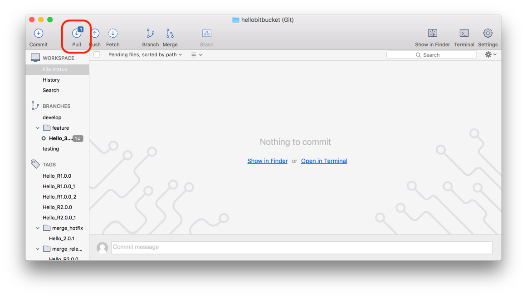Toggle the select-all pending files checkbox
The width and height of the screenshot is (527, 297).
point(97,54)
